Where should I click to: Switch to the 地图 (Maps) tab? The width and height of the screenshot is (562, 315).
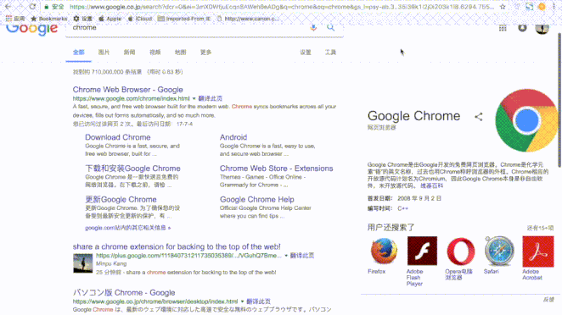tap(180, 52)
